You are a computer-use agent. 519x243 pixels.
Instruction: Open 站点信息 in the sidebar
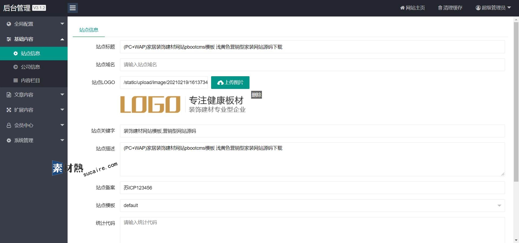coord(34,54)
